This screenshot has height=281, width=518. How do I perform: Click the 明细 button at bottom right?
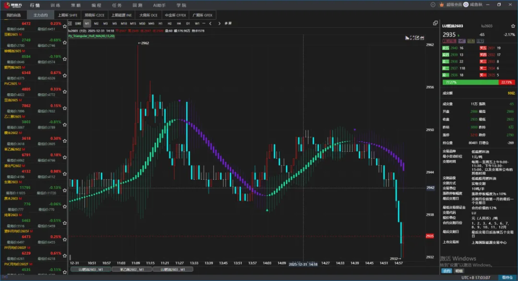(x=459, y=271)
